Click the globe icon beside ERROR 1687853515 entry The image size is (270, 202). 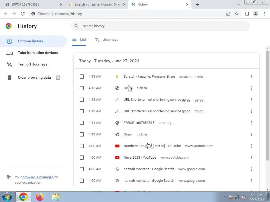pos(117,123)
